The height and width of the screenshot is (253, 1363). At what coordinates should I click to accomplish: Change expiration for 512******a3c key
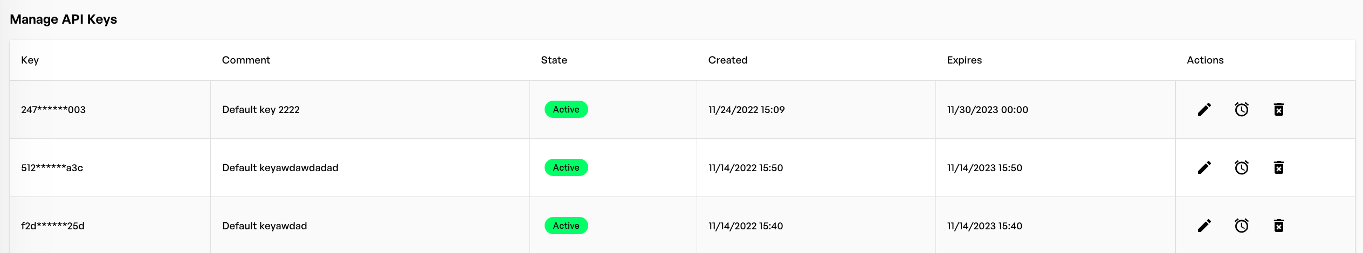pos(1241,168)
